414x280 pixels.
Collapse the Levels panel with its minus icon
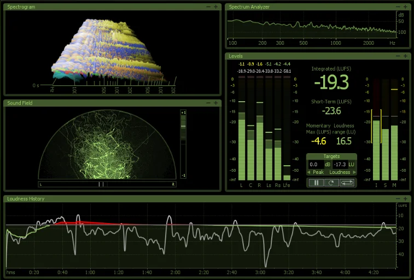[398, 56]
